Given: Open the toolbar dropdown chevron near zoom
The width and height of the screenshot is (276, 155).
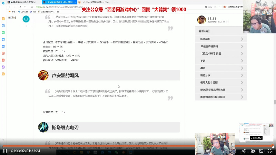Looking at the screenshot, I should tap(219, 7).
